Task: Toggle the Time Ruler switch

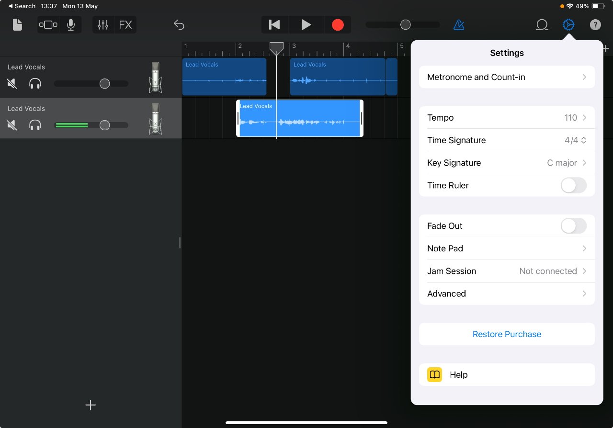Action: click(573, 185)
